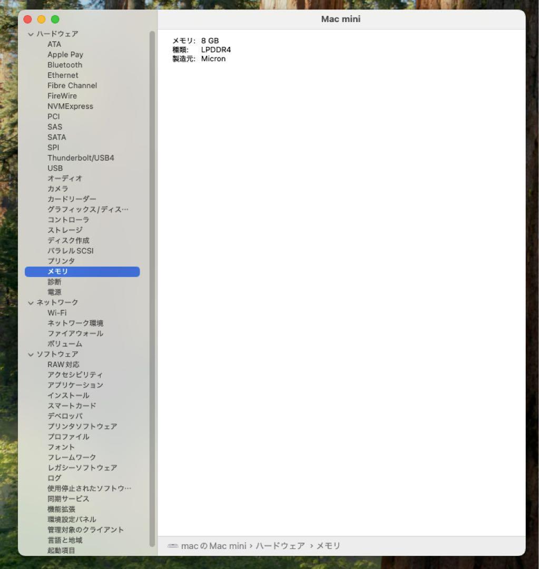Select 診断 in the hardware list
Screen dimensions: 539x569
point(54,282)
